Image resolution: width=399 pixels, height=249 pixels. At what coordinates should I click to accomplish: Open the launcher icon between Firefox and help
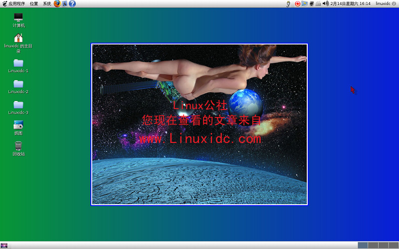point(65,3)
